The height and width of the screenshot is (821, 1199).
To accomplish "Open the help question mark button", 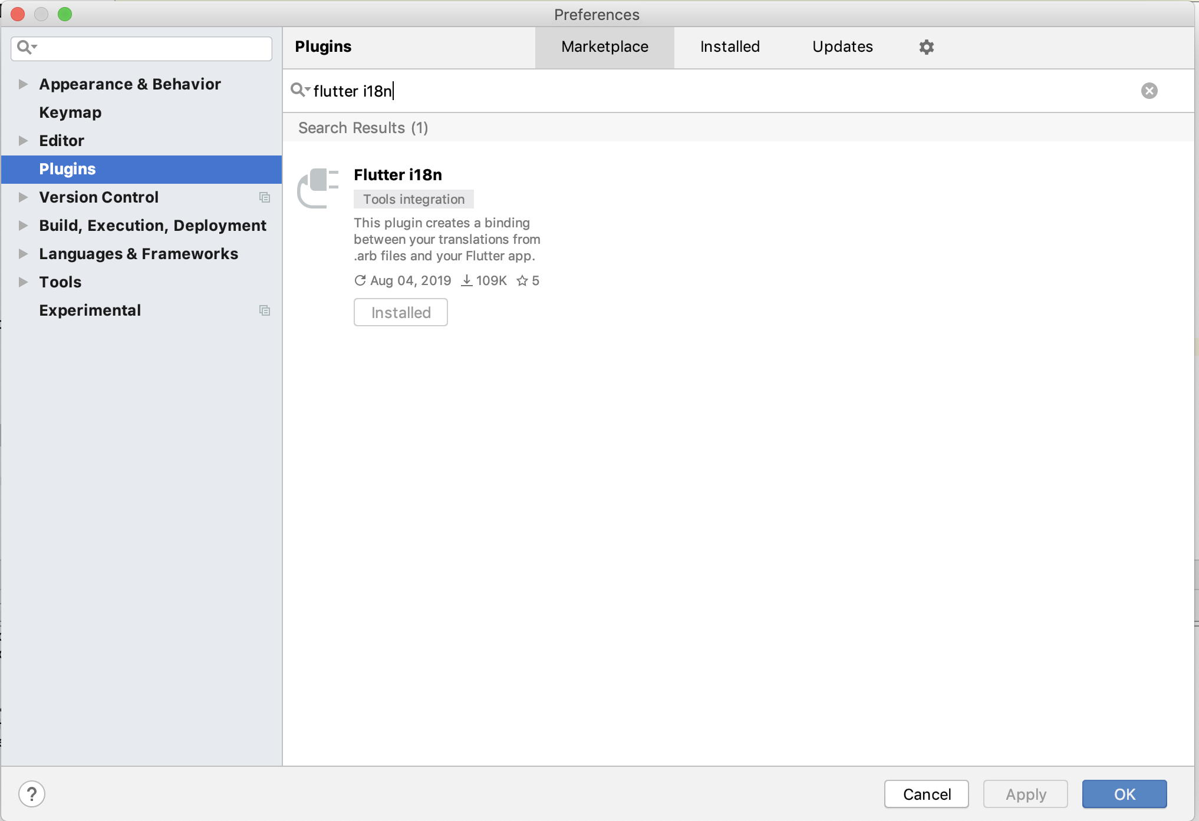I will point(32,793).
